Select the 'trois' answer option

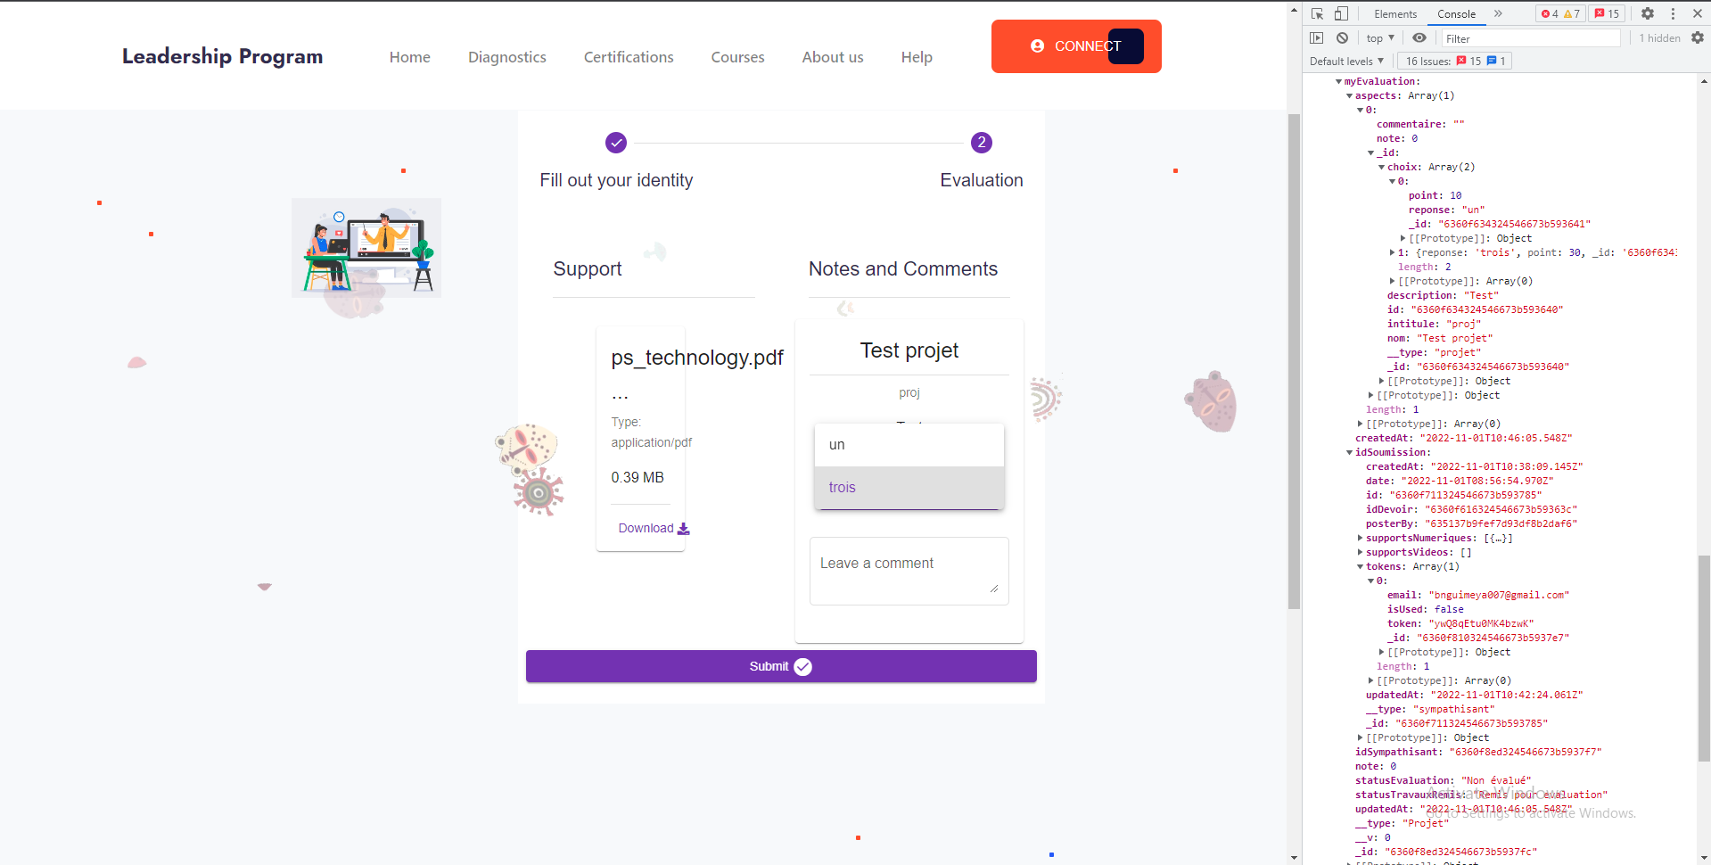(x=909, y=488)
